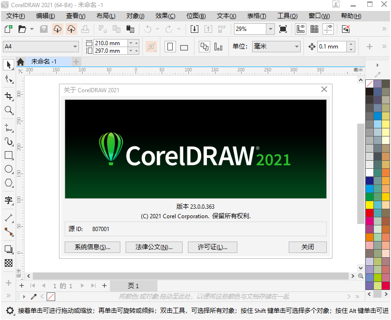Toggle the snap off button
The height and width of the screenshot is (320, 391).
346,29
